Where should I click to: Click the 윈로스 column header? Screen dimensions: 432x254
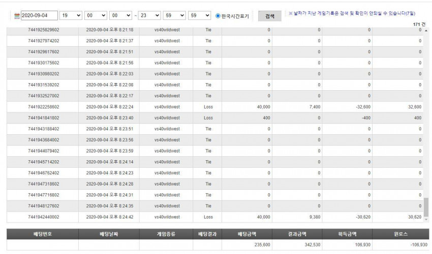[400, 234]
